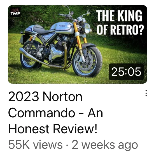This screenshot has height=160, width=154.
Task: Click the "55K views" text
Action: [x=35, y=145]
